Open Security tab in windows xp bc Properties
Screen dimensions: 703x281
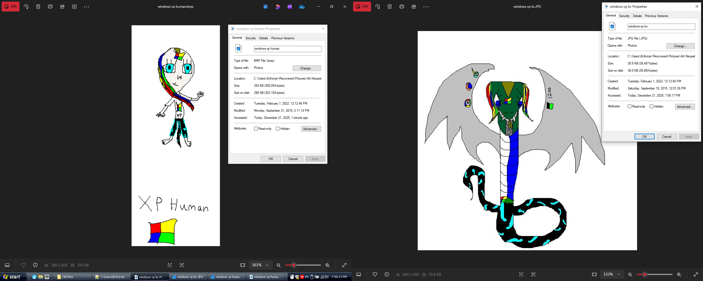click(624, 16)
